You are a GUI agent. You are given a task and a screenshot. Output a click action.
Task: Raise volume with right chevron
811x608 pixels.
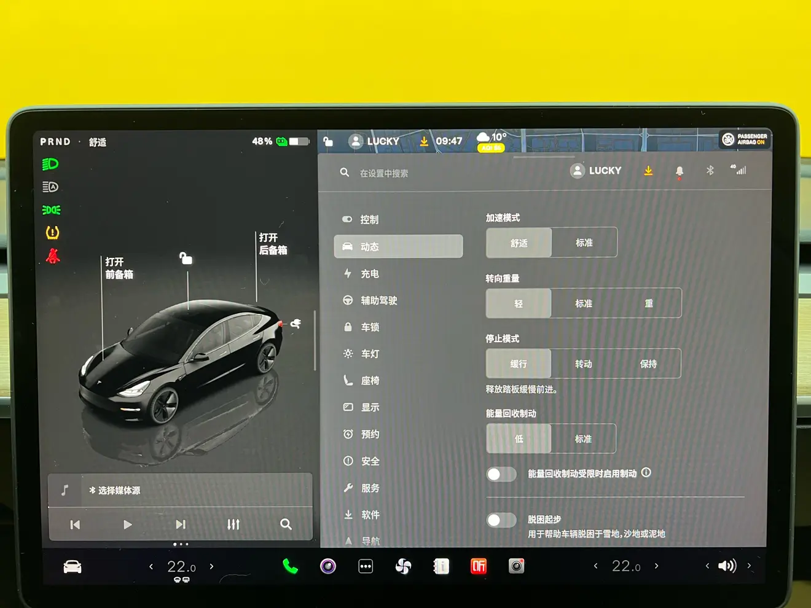tap(749, 566)
